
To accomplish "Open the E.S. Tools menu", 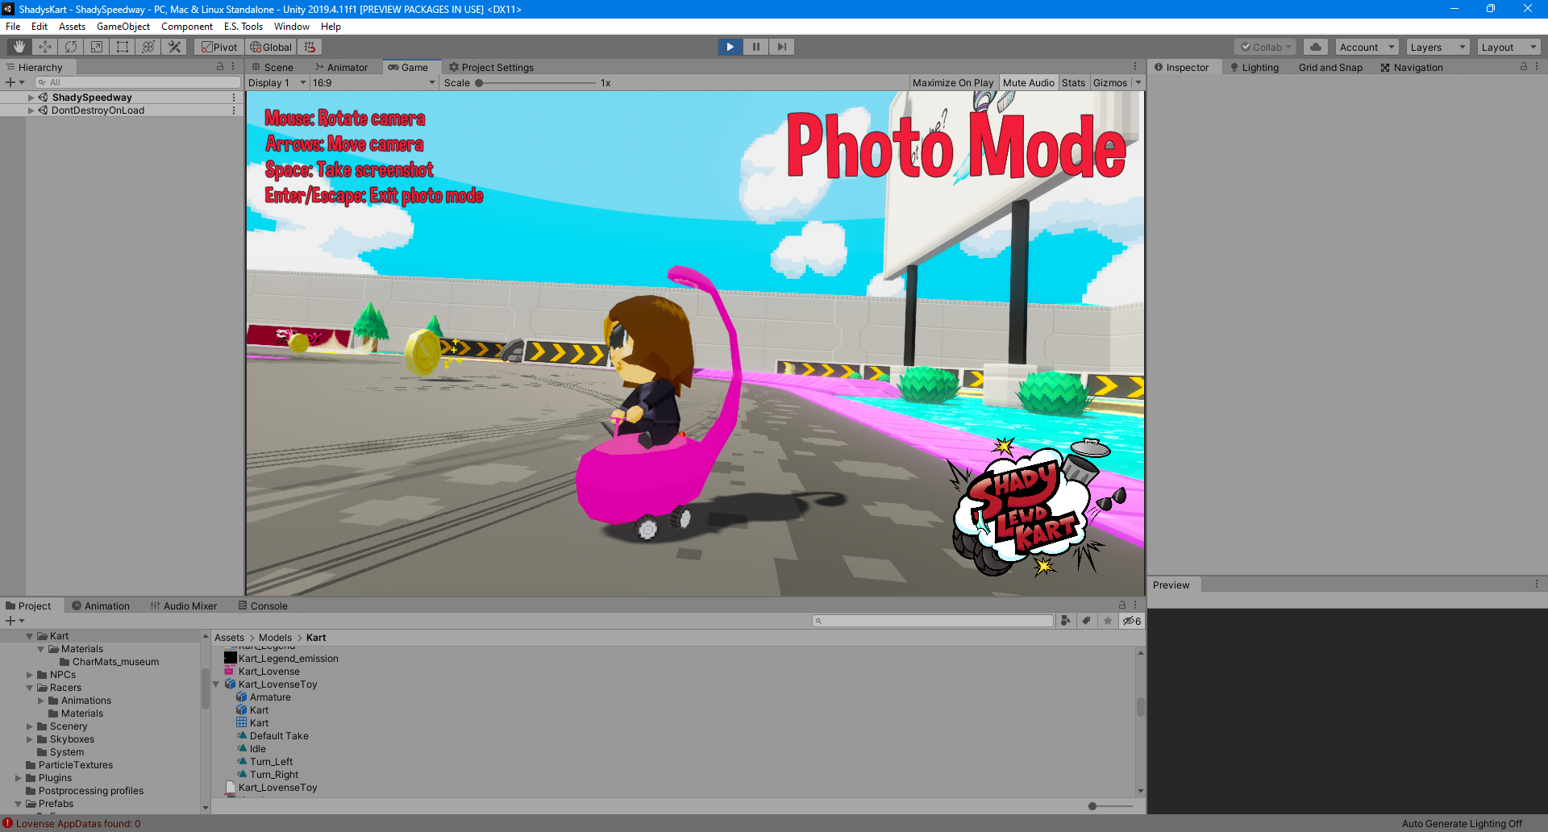I will point(243,26).
